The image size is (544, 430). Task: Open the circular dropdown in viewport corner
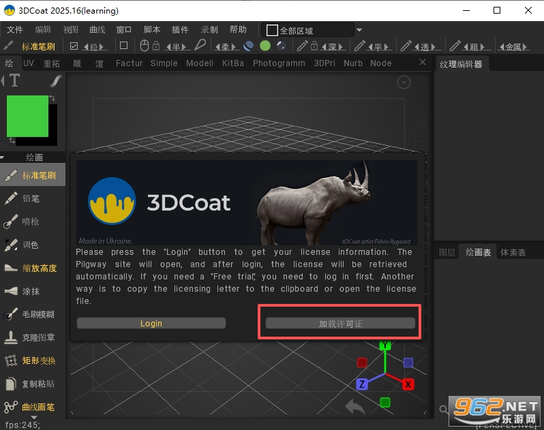tap(404, 82)
